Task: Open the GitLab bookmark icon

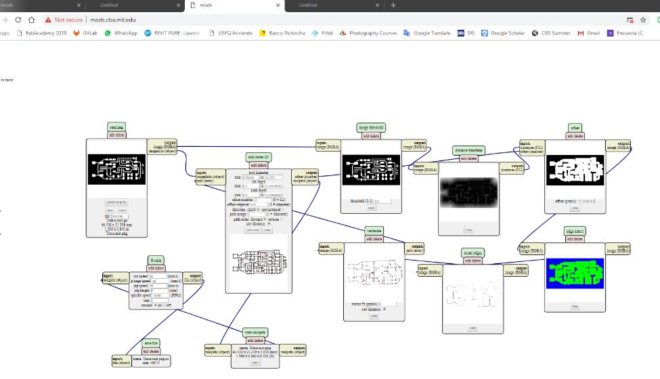Action: click(x=76, y=32)
